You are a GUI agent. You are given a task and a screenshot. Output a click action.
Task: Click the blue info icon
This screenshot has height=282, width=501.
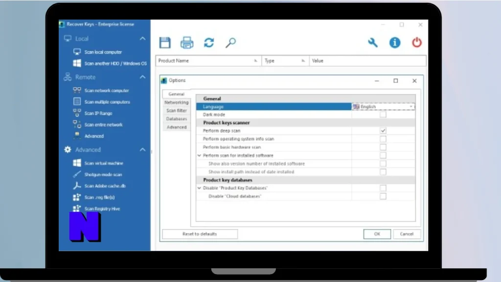tap(395, 43)
